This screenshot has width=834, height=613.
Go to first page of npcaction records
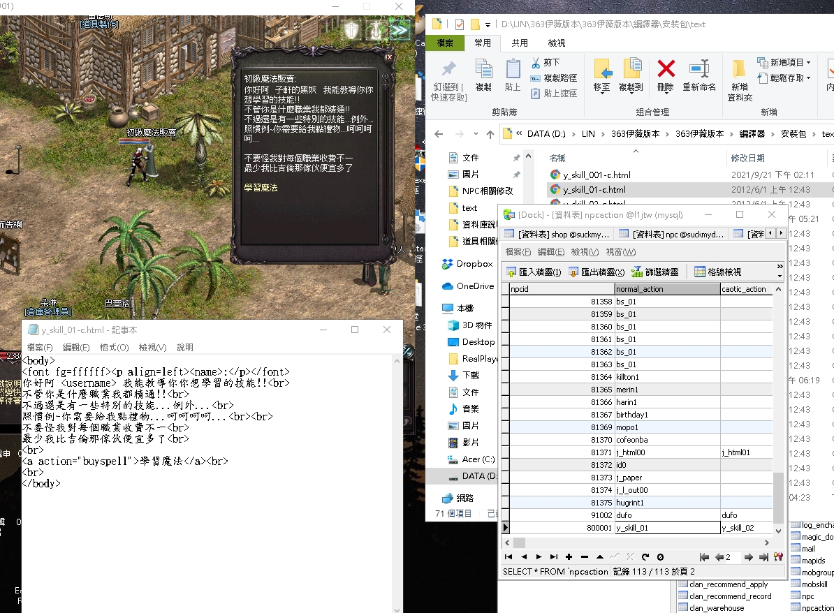[x=704, y=557]
